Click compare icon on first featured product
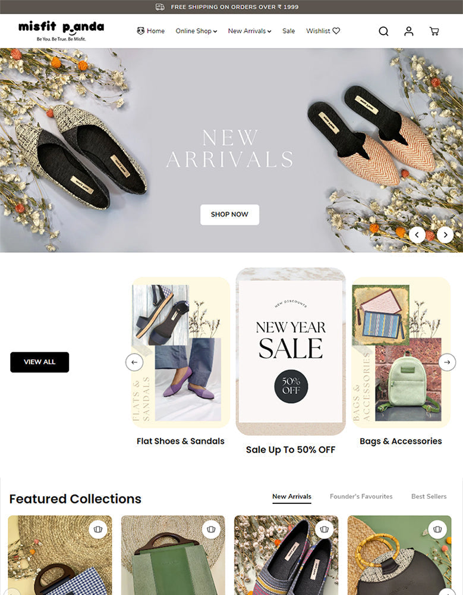This screenshot has height=595, width=463. [98, 529]
